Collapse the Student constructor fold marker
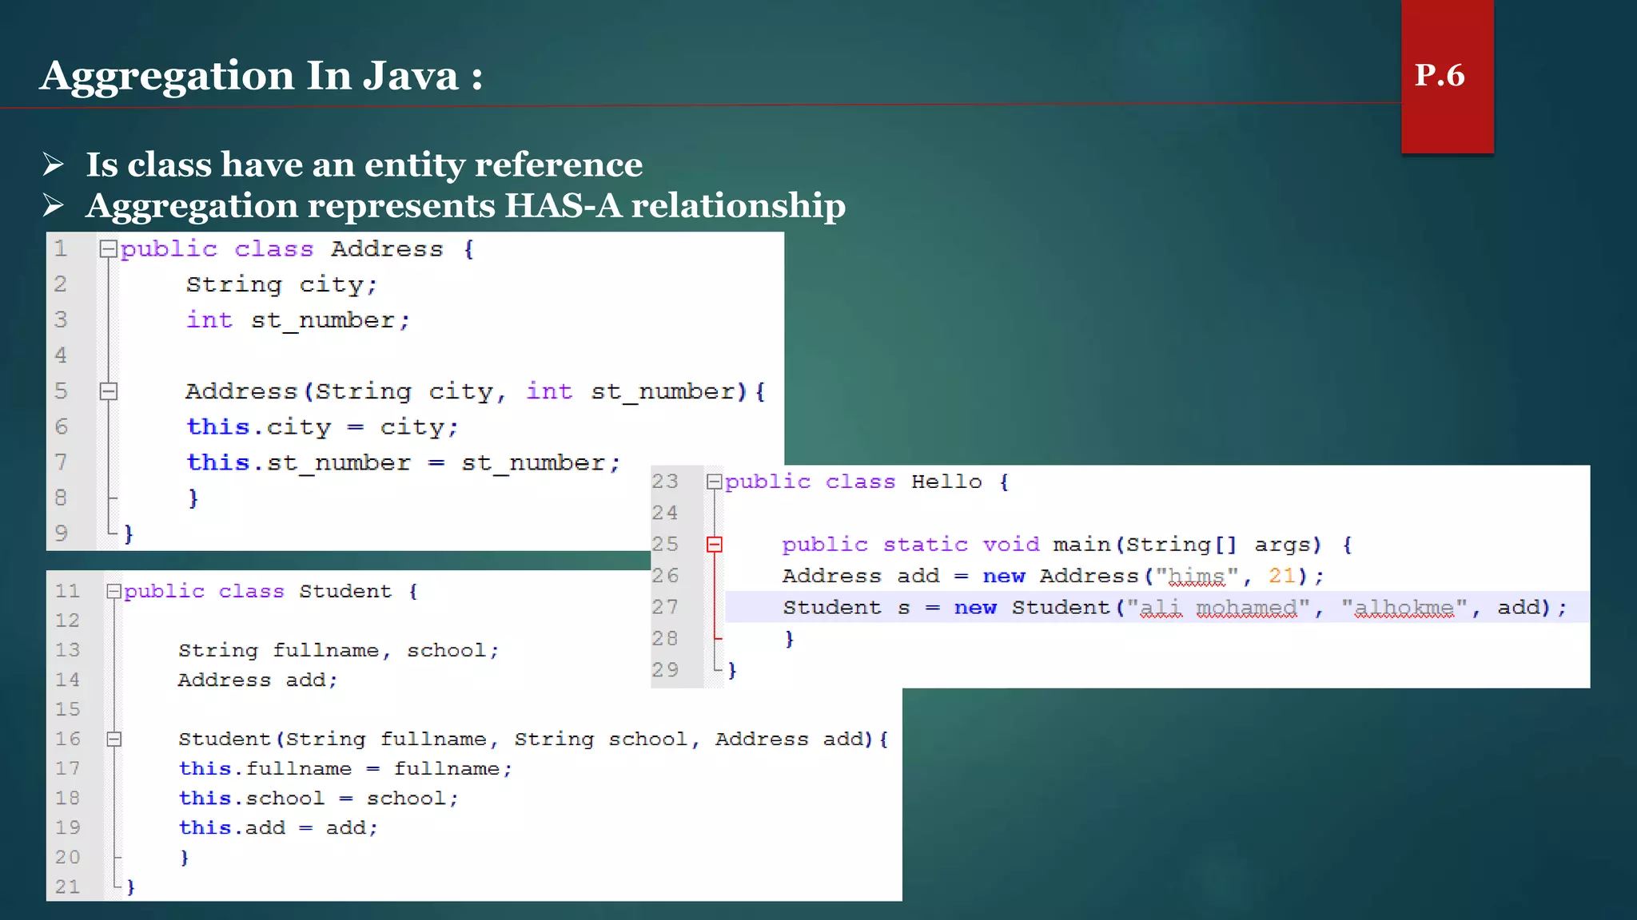 click(114, 740)
